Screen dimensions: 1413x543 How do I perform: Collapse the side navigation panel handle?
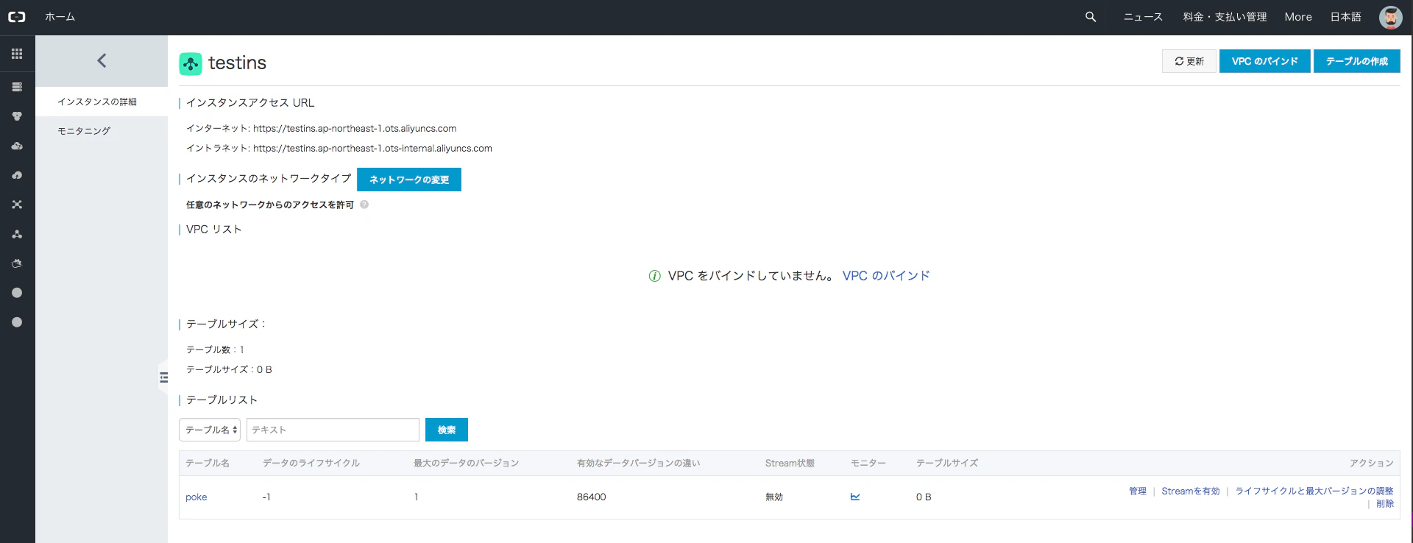click(x=163, y=377)
